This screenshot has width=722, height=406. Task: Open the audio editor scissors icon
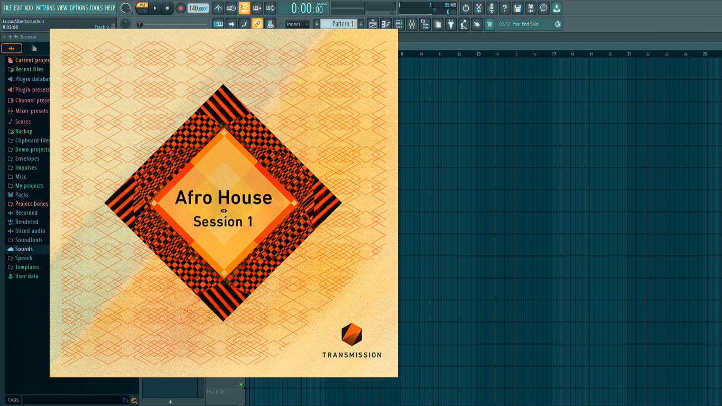(x=478, y=8)
